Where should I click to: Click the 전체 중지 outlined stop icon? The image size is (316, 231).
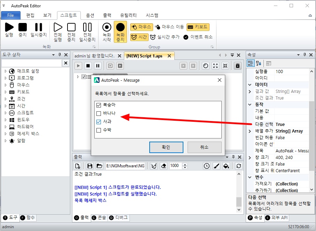click(71, 27)
